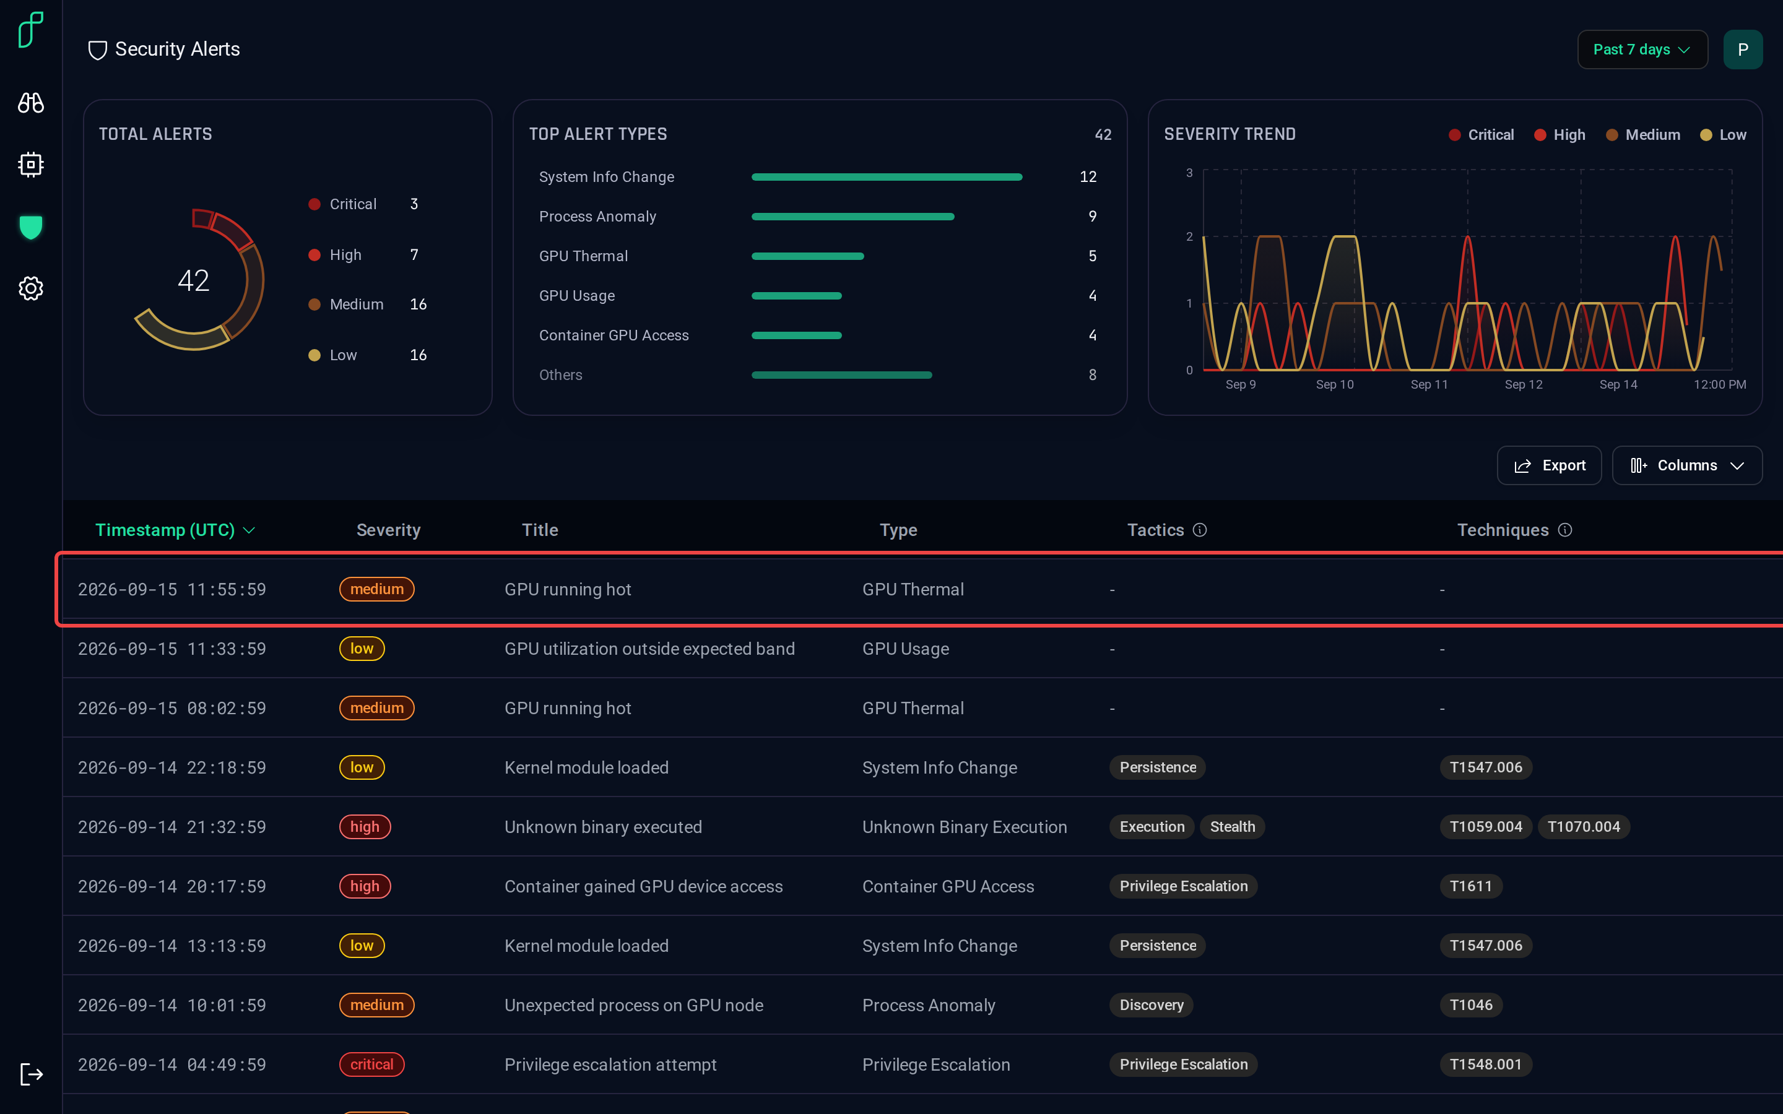
Task: Click the System Info Change progress bar
Action: tap(887, 177)
